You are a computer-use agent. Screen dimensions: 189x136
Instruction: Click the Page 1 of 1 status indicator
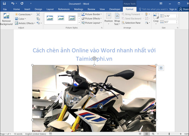click(5, 134)
